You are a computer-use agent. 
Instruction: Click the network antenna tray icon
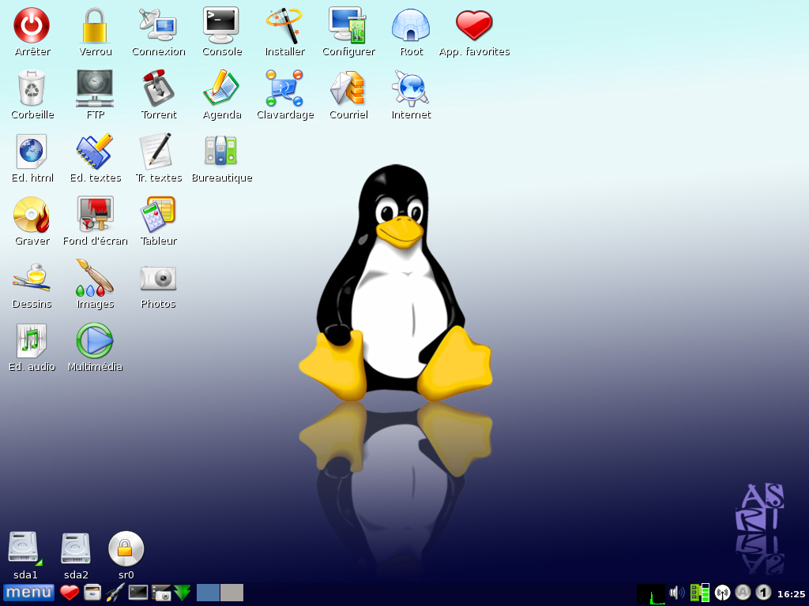722,593
